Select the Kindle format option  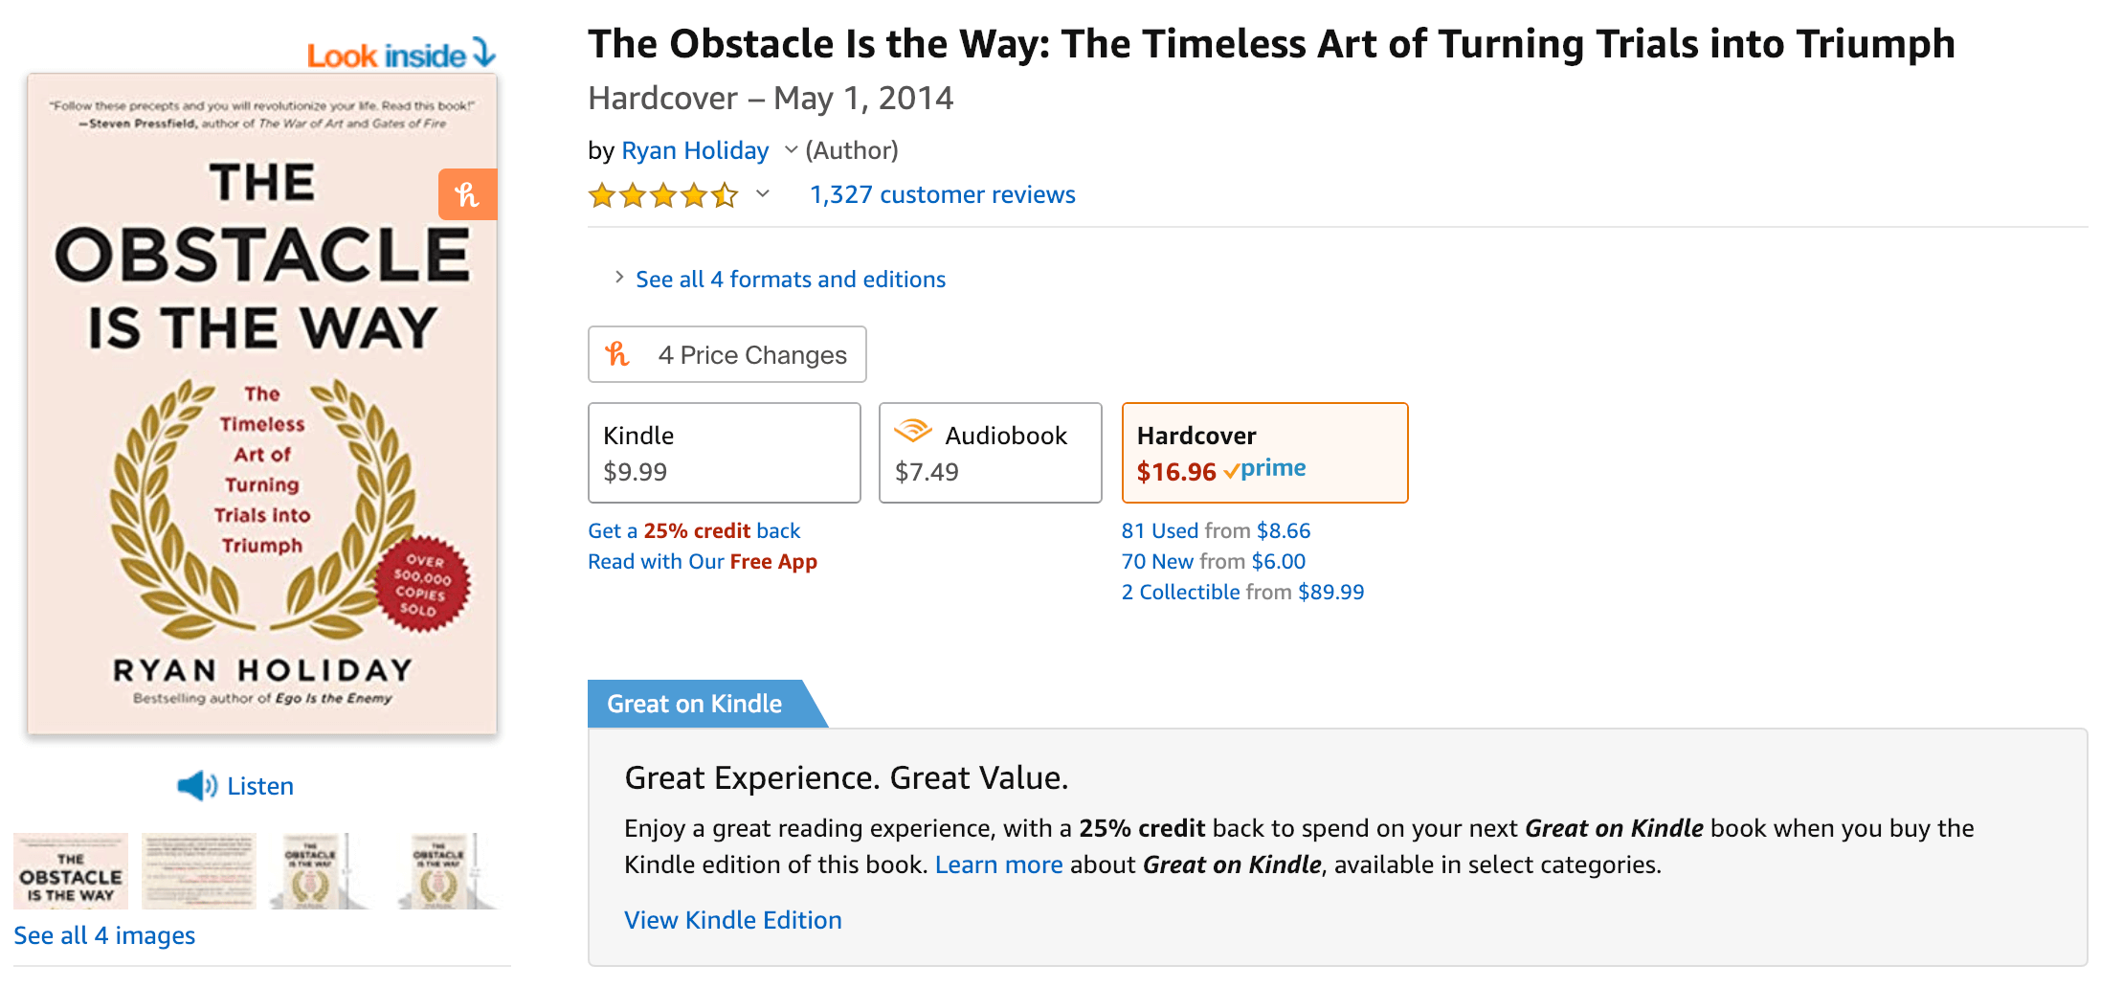pos(724,453)
